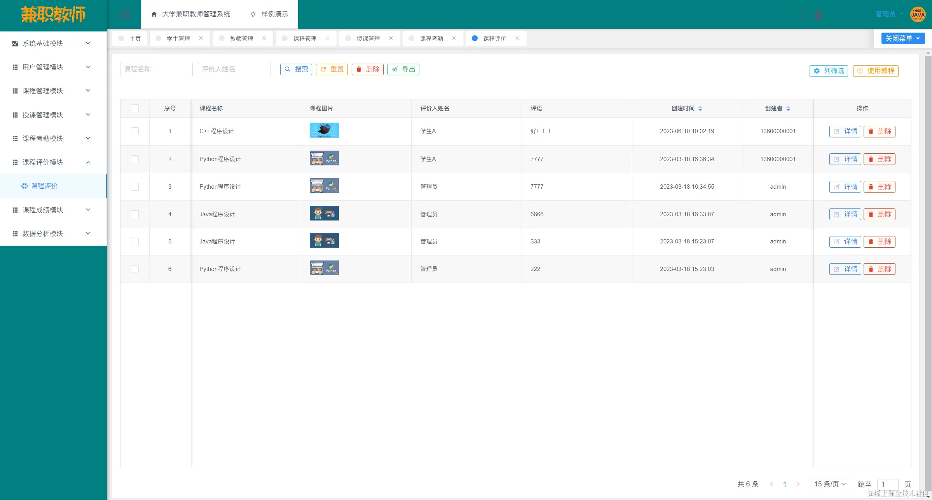This screenshot has height=500, width=932.
Task: Sort by 创建时间 column arrows
Action: 700,108
